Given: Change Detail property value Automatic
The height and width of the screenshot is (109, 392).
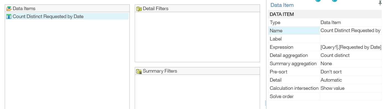Looking at the screenshot, I should (x=351, y=80).
